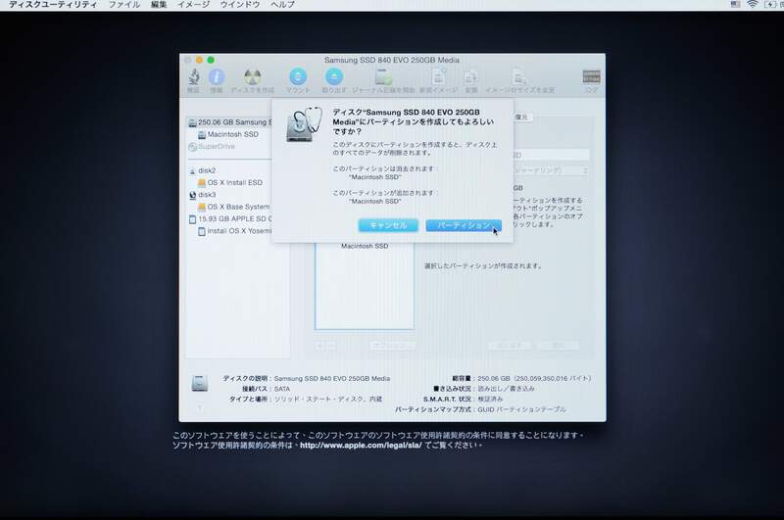Click the battery icon in the menu bar
Viewport: 784px width, 520px height.
coord(770,5)
